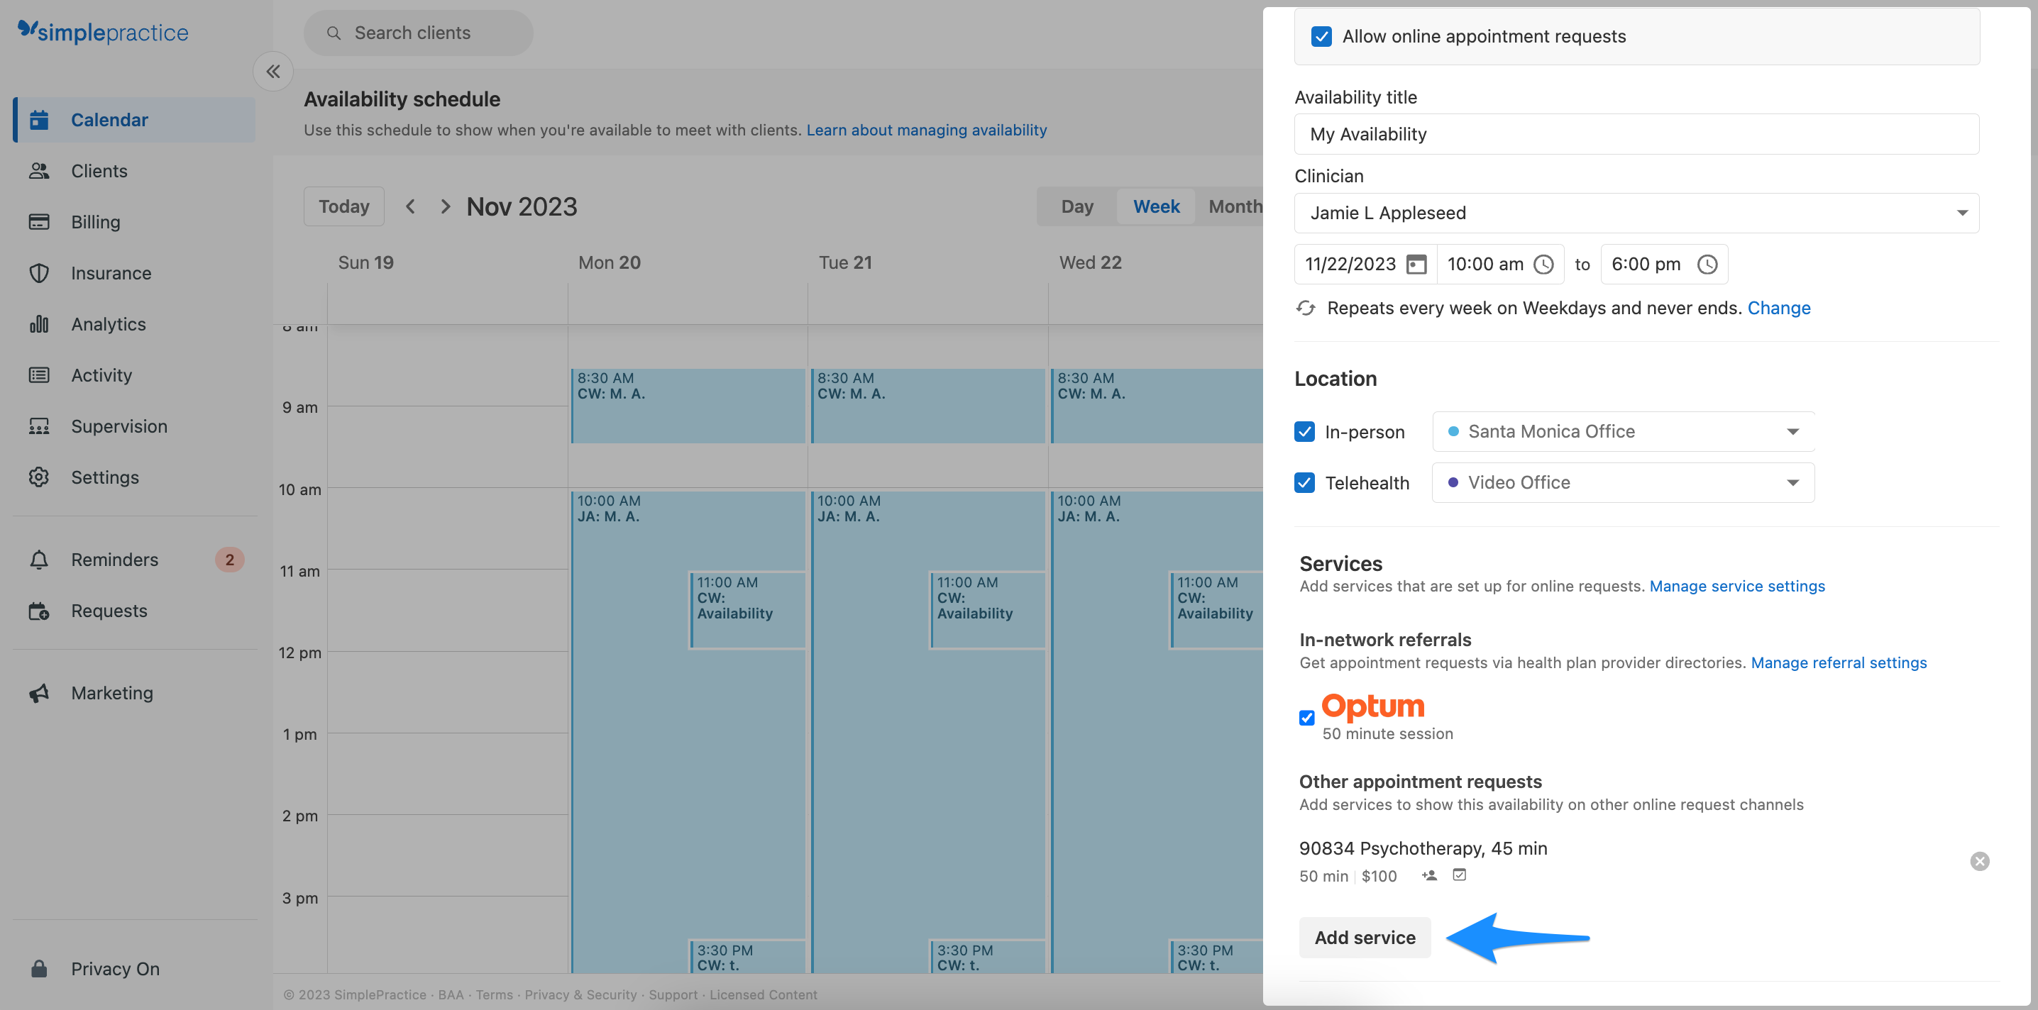Open the Insurance shield icon
This screenshot has width=2038, height=1010.
pos(40,273)
